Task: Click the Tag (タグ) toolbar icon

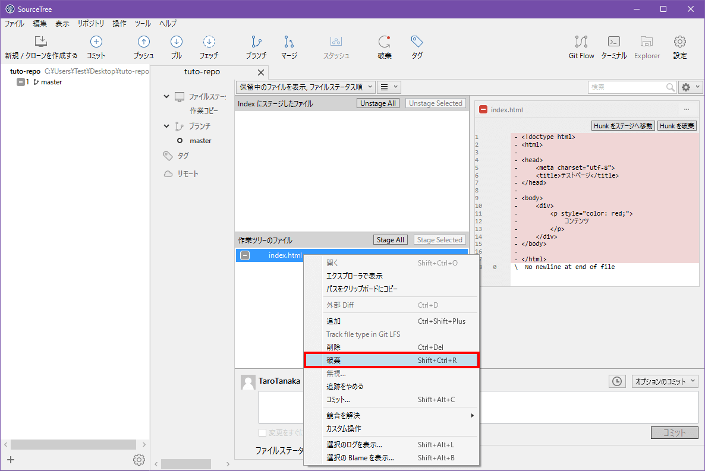Action: [x=417, y=42]
